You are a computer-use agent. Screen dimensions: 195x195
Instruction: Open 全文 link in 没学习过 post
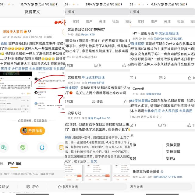click(x=94, y=161)
